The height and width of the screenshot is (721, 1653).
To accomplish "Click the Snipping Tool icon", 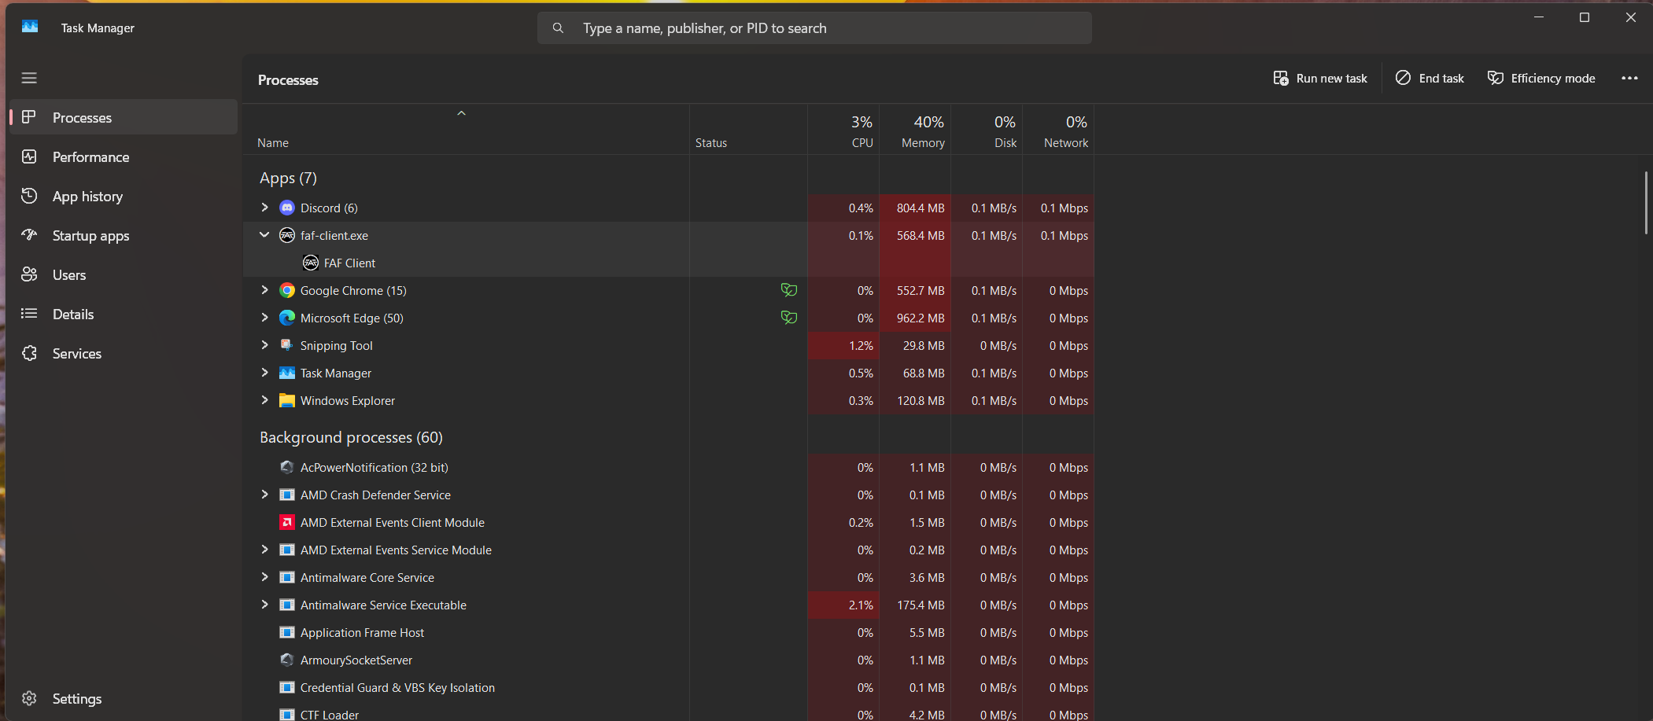I will click(x=287, y=345).
